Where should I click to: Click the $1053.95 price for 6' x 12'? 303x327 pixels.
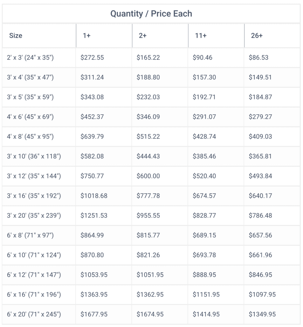click(94, 275)
